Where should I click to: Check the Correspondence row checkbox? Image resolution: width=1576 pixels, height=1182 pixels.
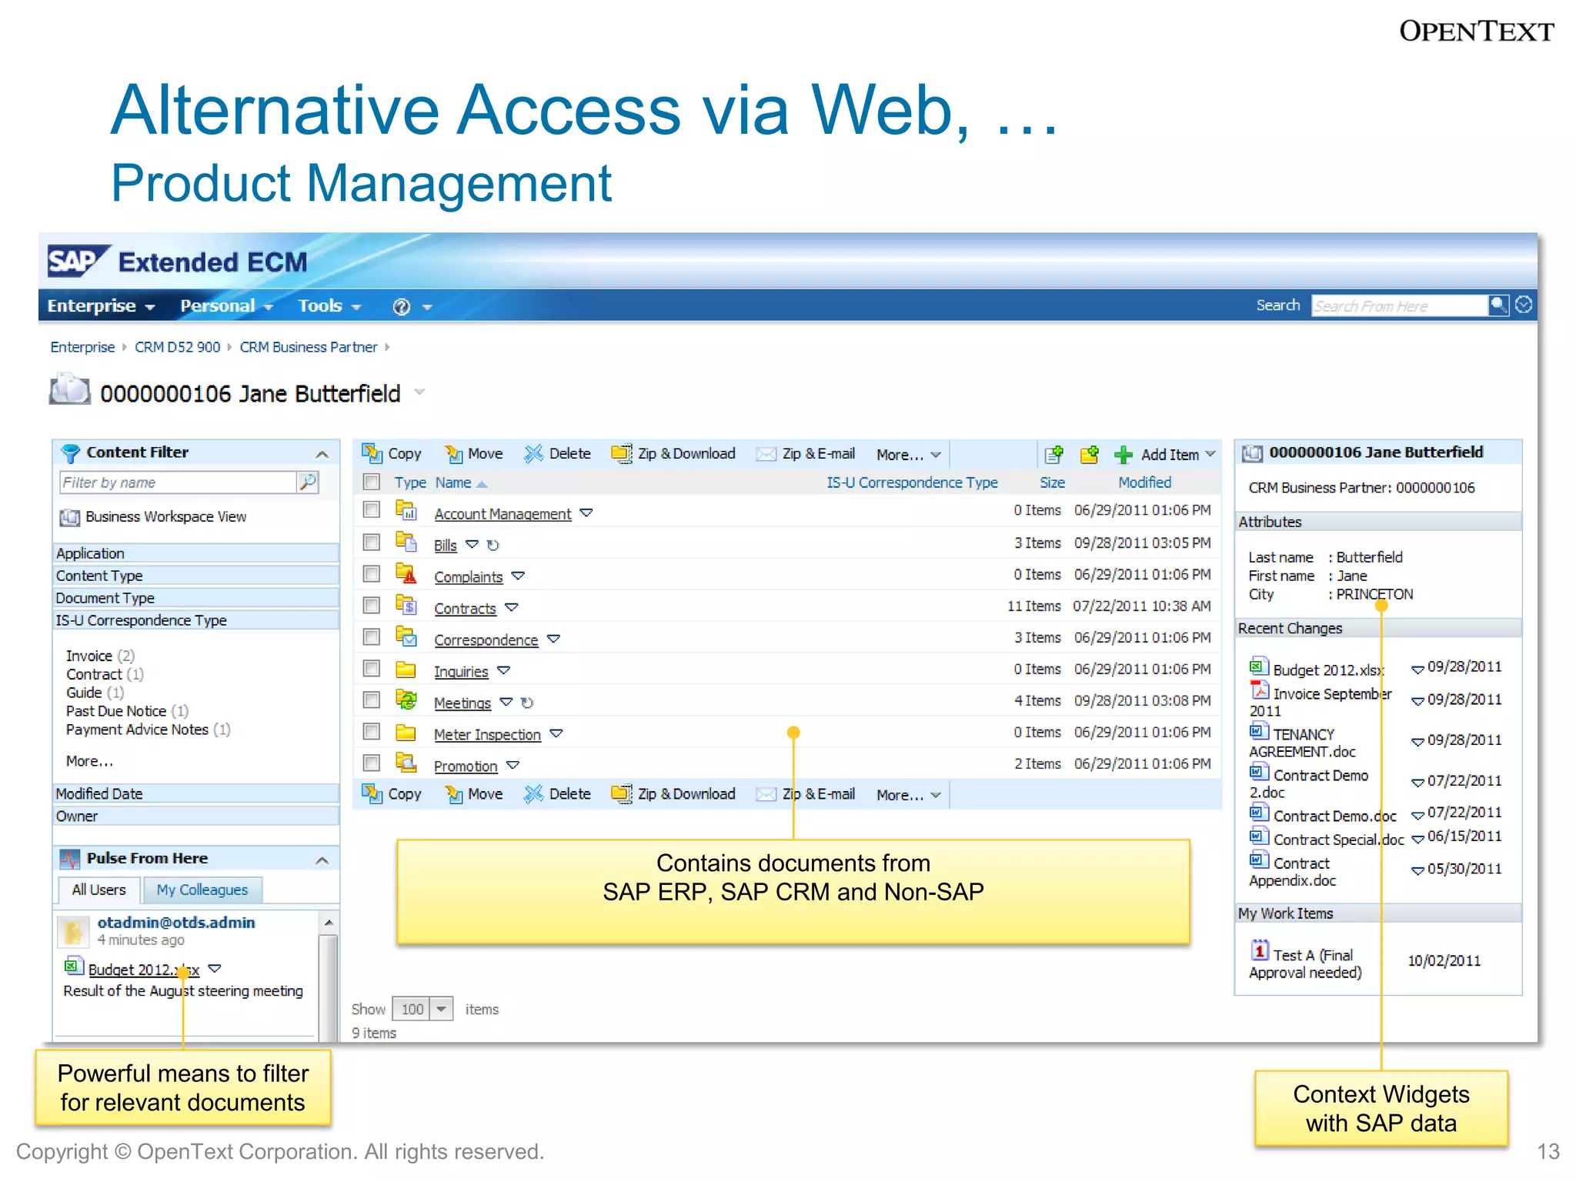372,637
